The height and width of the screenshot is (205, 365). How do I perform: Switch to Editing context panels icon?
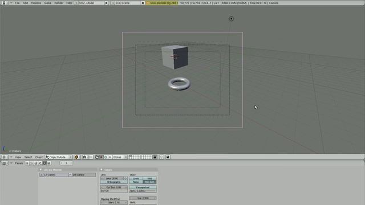[x=44, y=163]
